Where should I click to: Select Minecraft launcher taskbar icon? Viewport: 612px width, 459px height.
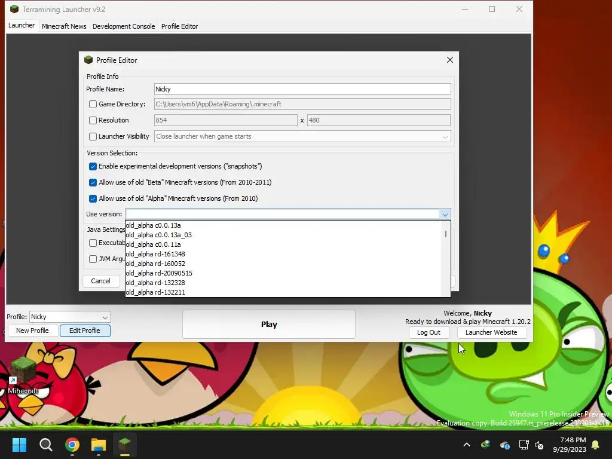(125, 445)
